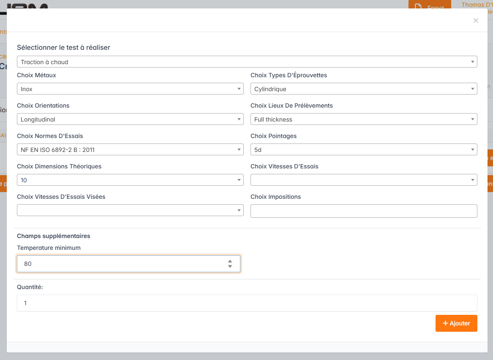Open the Choix Types D'Éprouvettes dropdown

[x=363, y=89]
